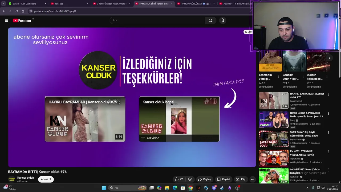This screenshot has height=192, width=341.
Task: Open Windows Start menu
Action: (x=104, y=188)
